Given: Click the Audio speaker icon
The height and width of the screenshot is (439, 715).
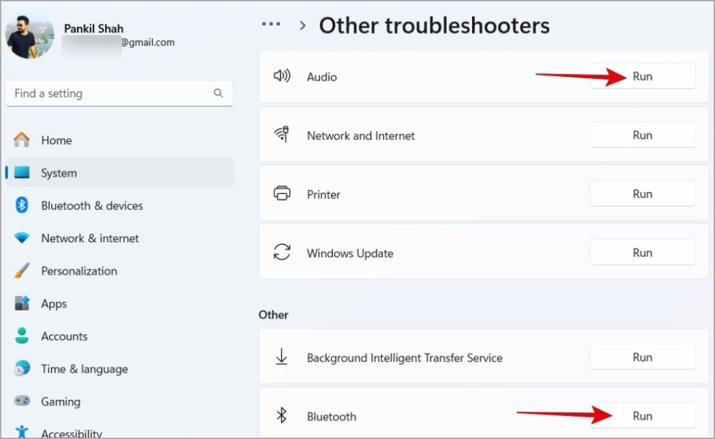Looking at the screenshot, I should tap(281, 76).
